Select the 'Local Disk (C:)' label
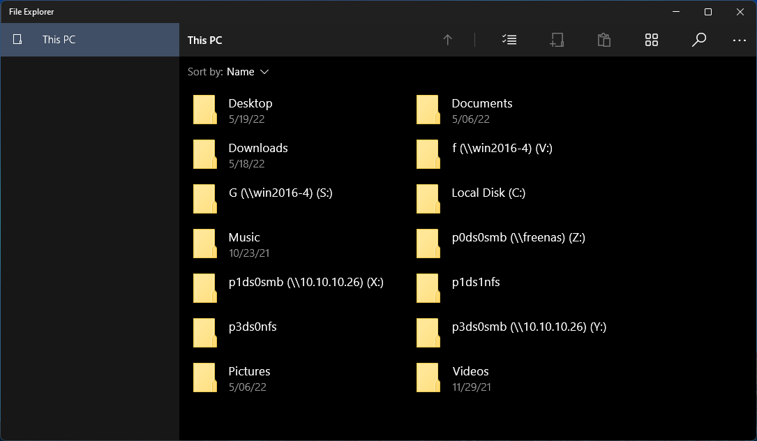This screenshot has width=757, height=441. [x=488, y=193]
